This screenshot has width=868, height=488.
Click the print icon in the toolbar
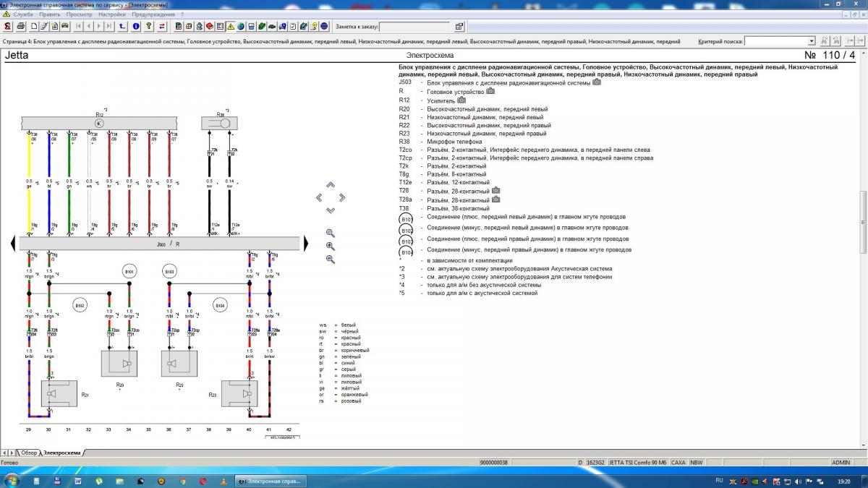pyautogui.click(x=21, y=27)
